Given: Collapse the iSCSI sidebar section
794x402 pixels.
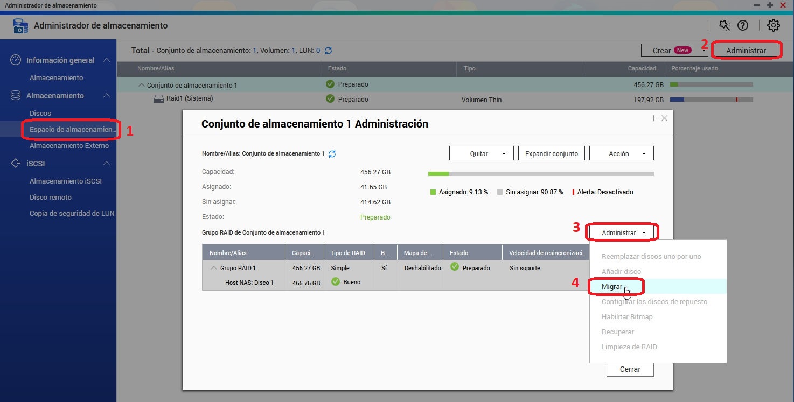Looking at the screenshot, I should pyautogui.click(x=107, y=164).
